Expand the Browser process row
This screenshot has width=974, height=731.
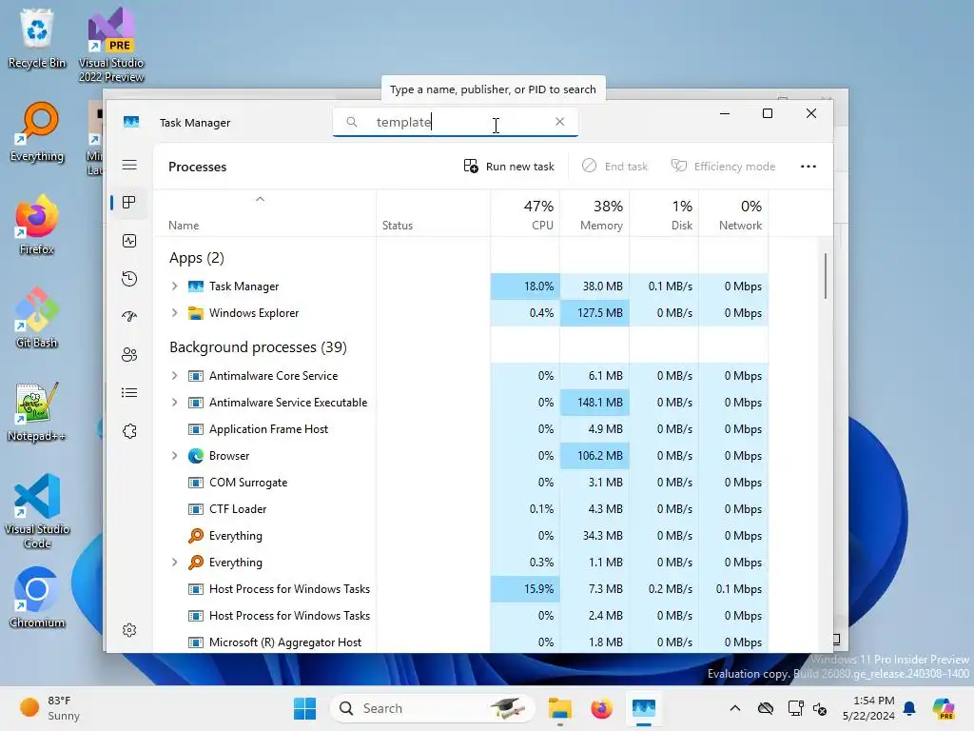[x=175, y=456]
